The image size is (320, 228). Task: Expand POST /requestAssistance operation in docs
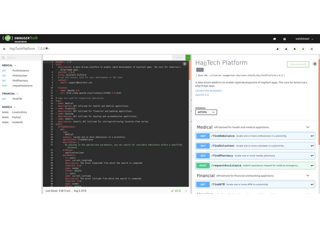pyautogui.click(x=255, y=165)
